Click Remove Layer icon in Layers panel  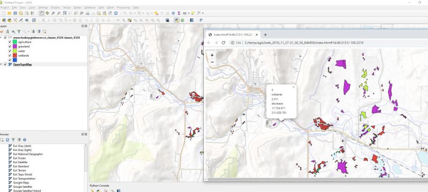pyautogui.click(x=44, y=31)
